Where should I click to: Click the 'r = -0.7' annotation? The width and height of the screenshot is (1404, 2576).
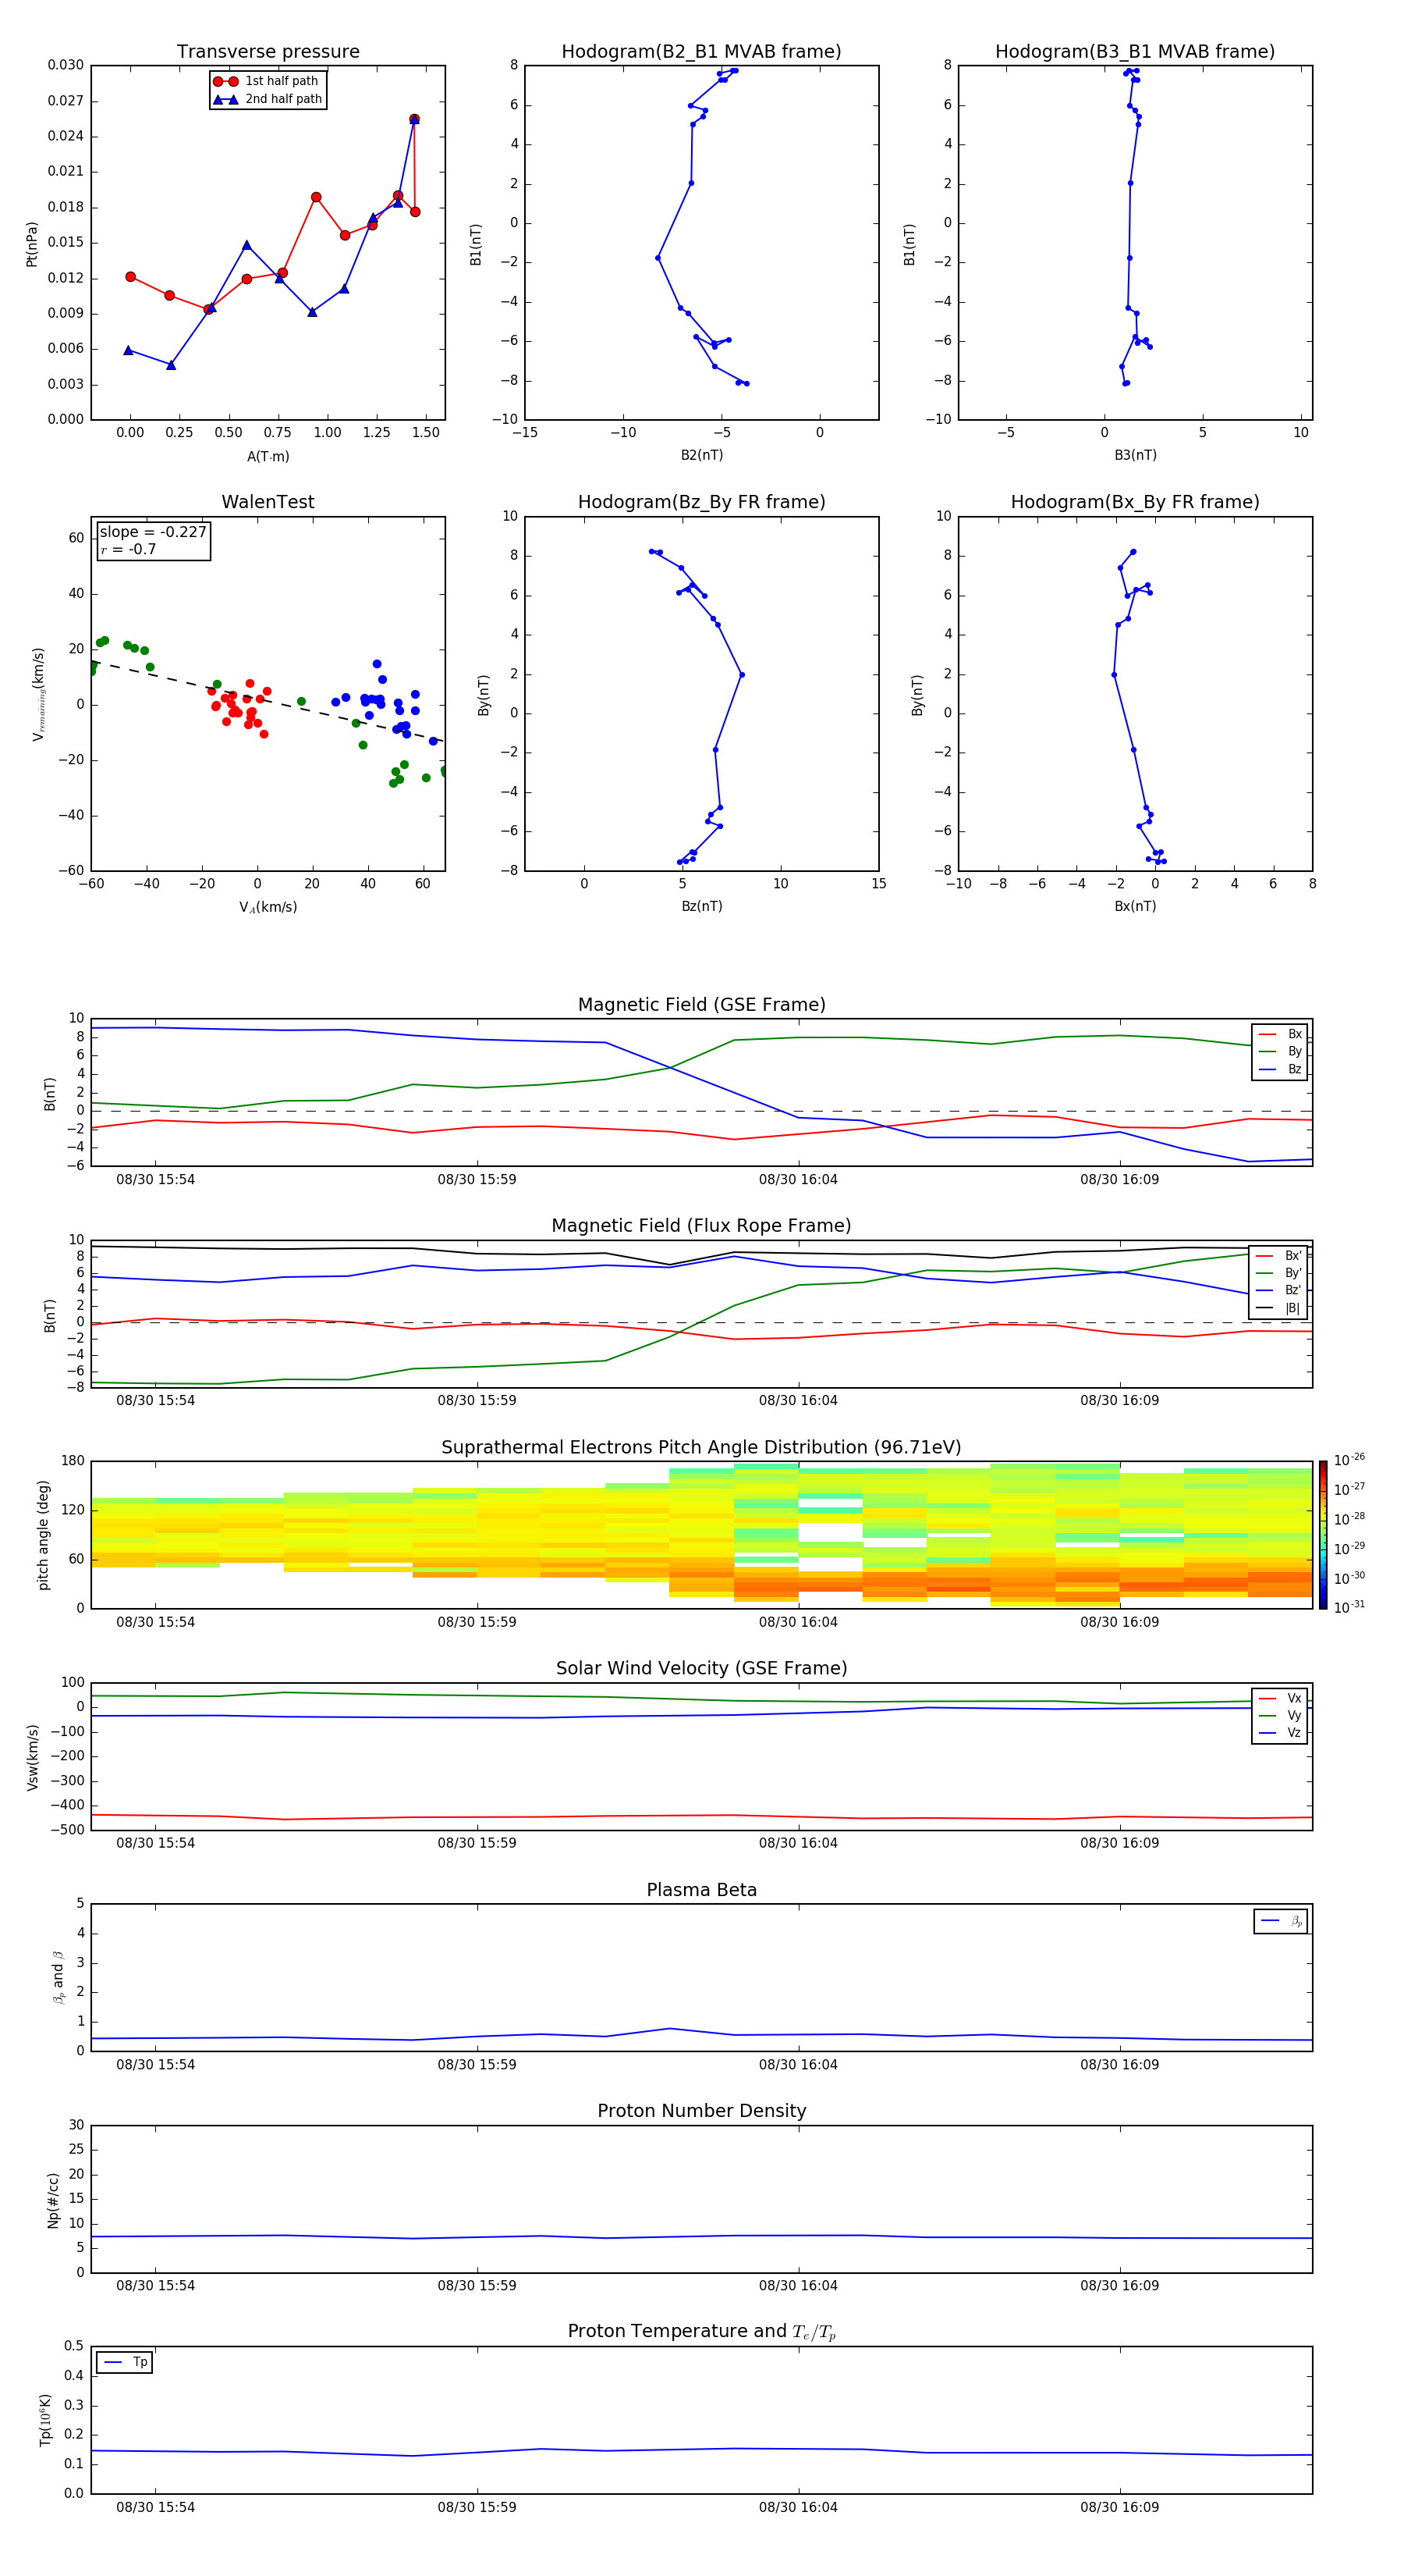pos(128,549)
